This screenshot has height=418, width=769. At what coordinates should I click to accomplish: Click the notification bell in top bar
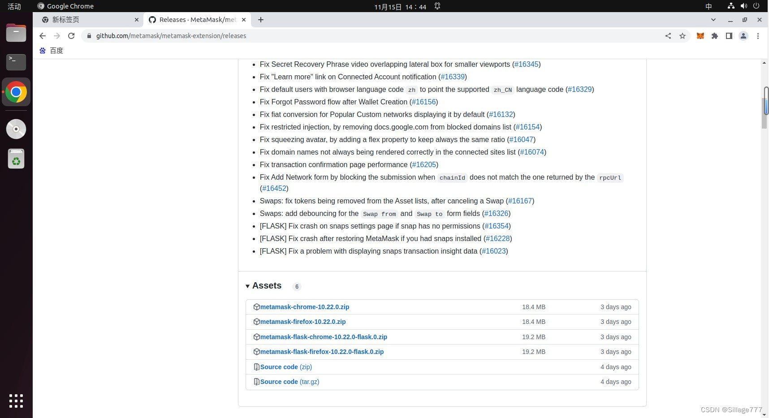437,6
